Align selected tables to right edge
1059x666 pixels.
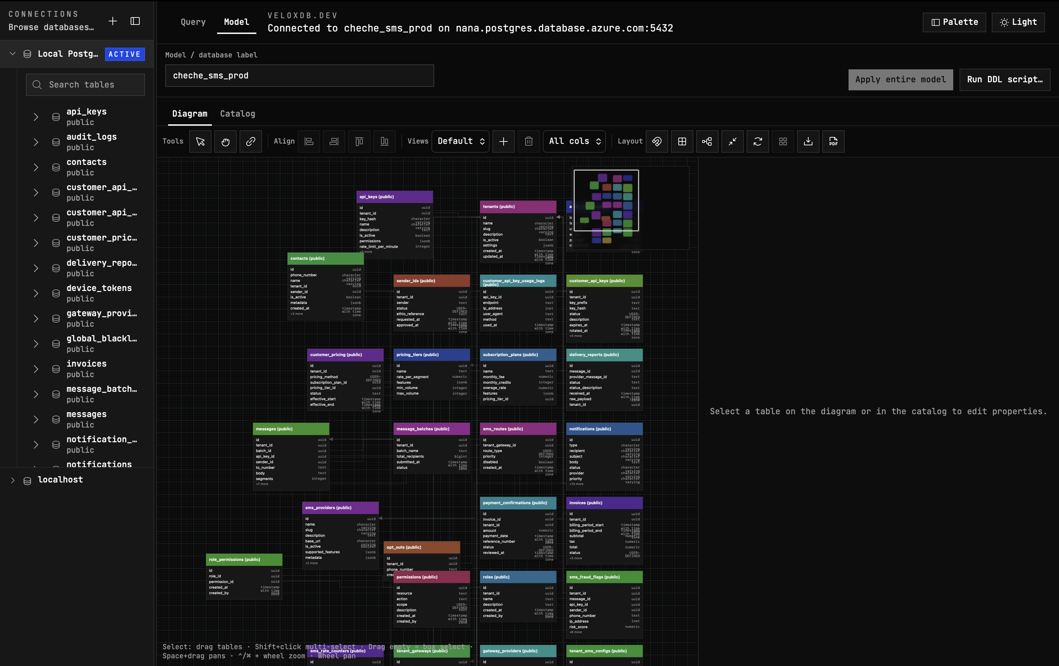click(x=334, y=141)
